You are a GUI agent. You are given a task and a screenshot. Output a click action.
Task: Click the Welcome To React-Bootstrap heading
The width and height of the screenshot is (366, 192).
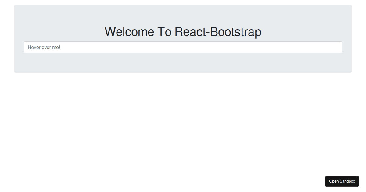pos(183,32)
